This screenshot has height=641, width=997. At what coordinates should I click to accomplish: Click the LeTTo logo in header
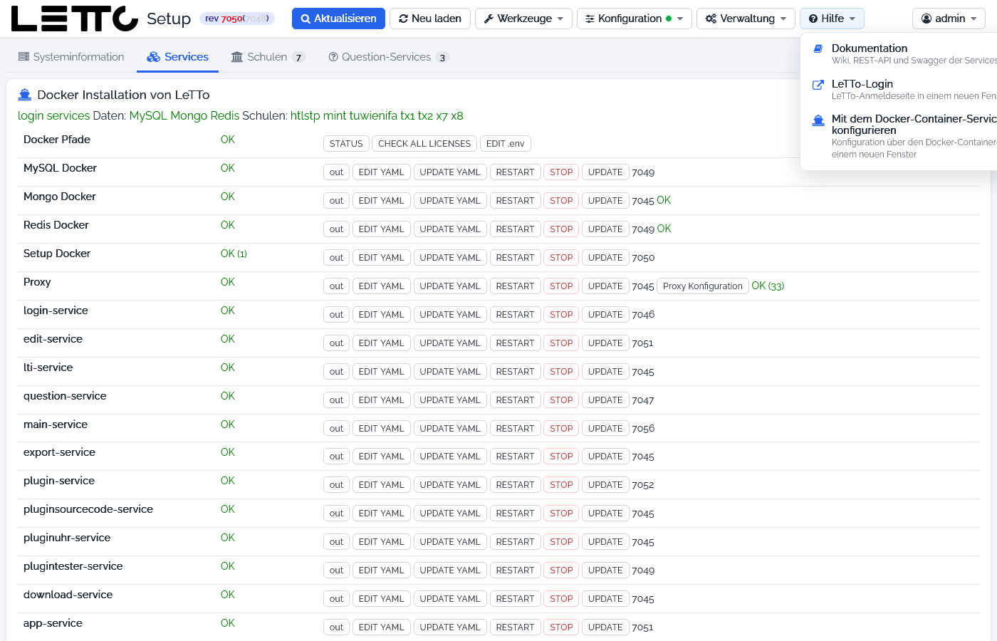pyautogui.click(x=75, y=19)
